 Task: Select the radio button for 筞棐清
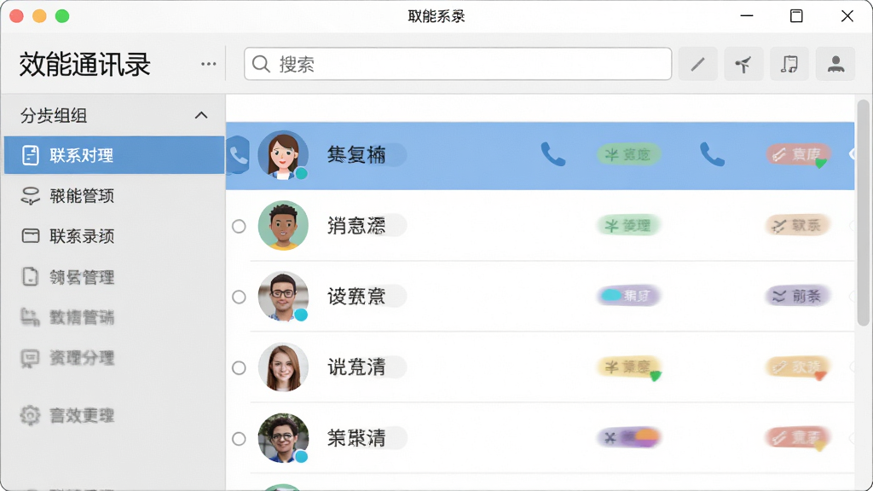[239, 439]
